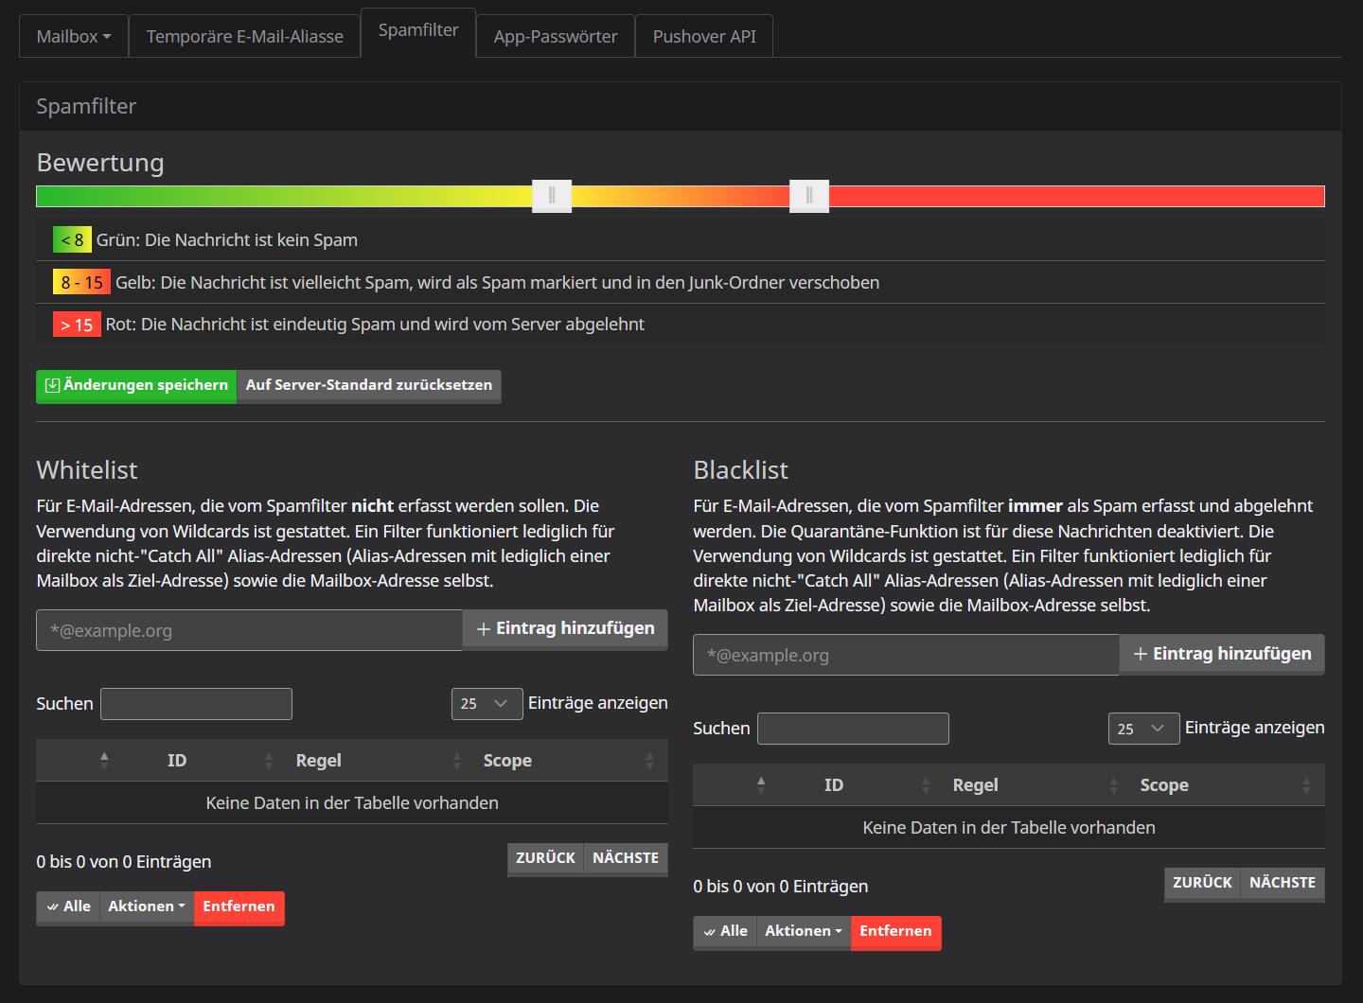Open the App-Passwörter tab
This screenshot has width=1363, height=1003.
(x=555, y=37)
